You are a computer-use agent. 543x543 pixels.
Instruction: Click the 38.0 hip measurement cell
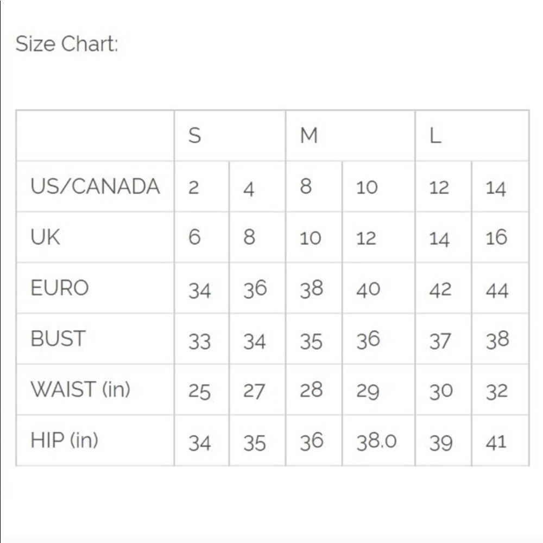(376, 442)
